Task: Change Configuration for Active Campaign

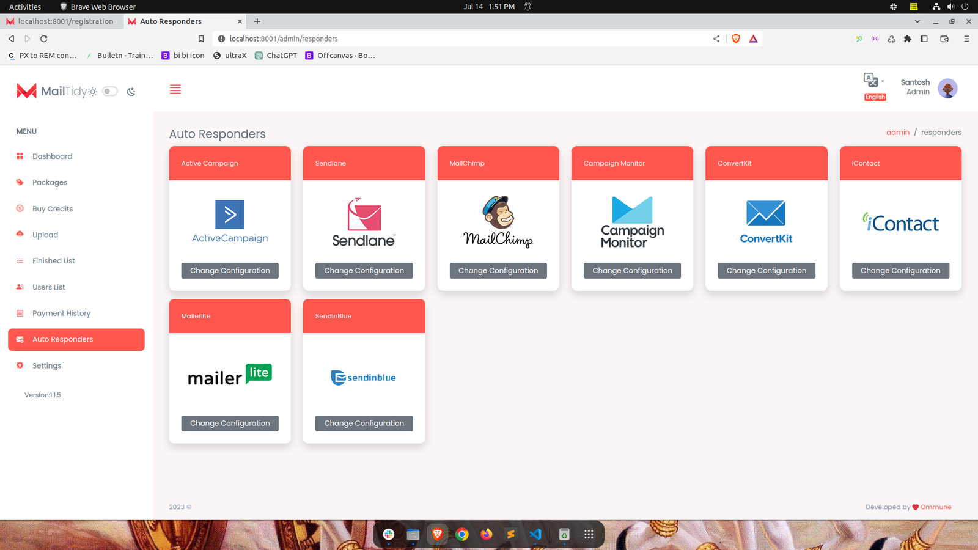Action: coord(230,271)
